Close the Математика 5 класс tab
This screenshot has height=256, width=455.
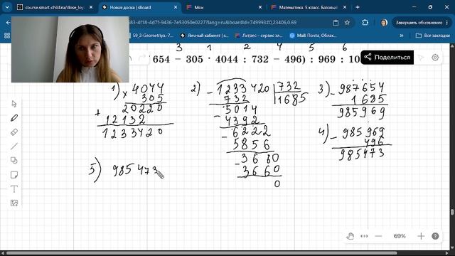tap(345, 7)
